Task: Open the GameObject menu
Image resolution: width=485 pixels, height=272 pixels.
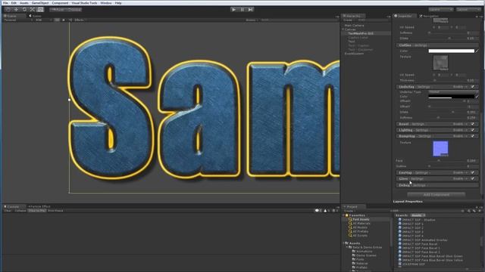Action: 40,3
